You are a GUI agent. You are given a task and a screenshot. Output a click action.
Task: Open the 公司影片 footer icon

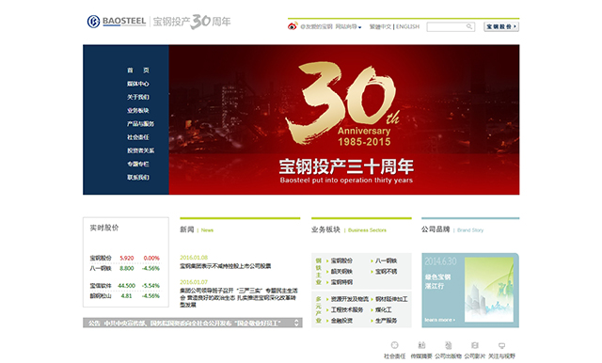click(x=475, y=345)
